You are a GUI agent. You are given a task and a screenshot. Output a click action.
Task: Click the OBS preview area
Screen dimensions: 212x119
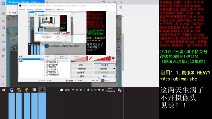tap(67, 33)
